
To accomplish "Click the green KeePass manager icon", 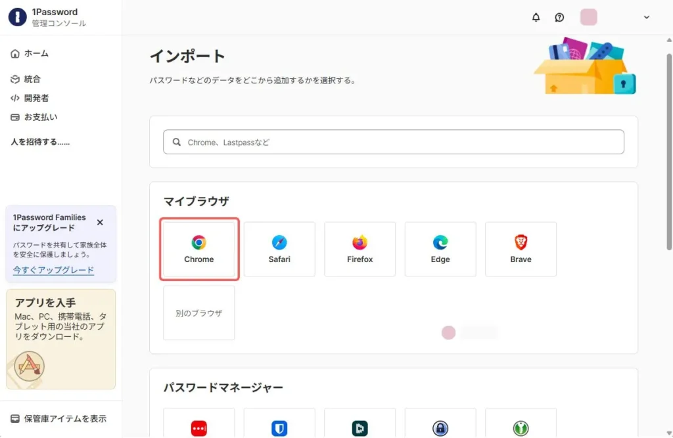I will pos(521,427).
